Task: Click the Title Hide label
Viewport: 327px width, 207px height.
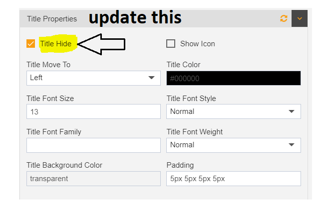Action: click(56, 44)
